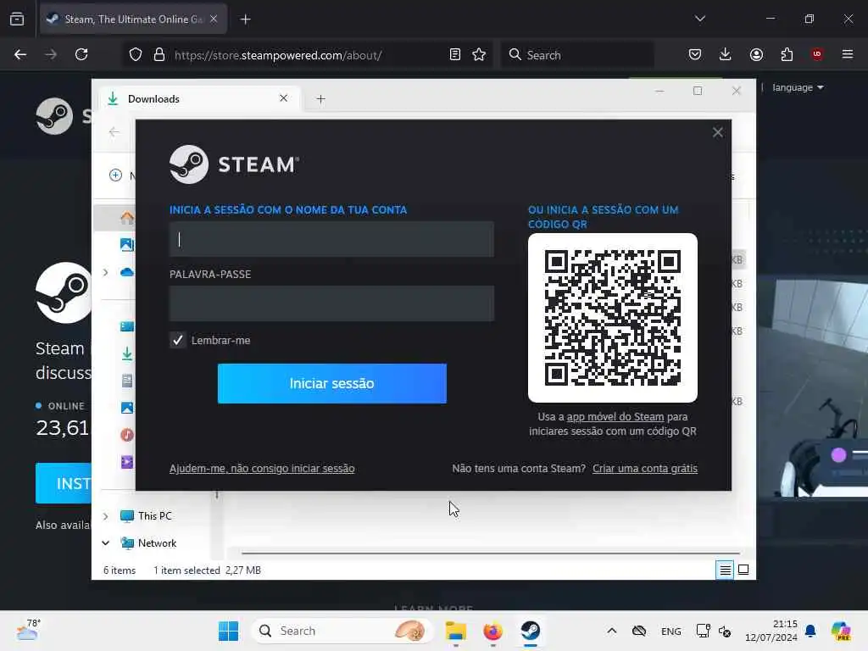This screenshot has width=868, height=651.
Task: Collapse the Network tree node
Action: coord(106,543)
